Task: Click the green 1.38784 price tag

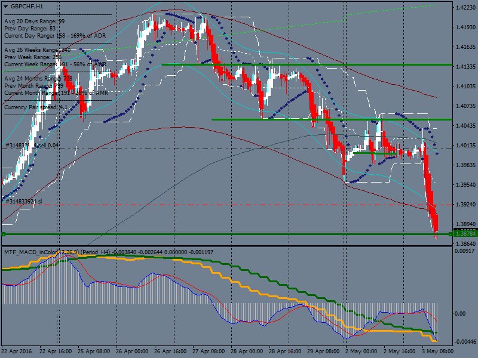Action: [465, 234]
